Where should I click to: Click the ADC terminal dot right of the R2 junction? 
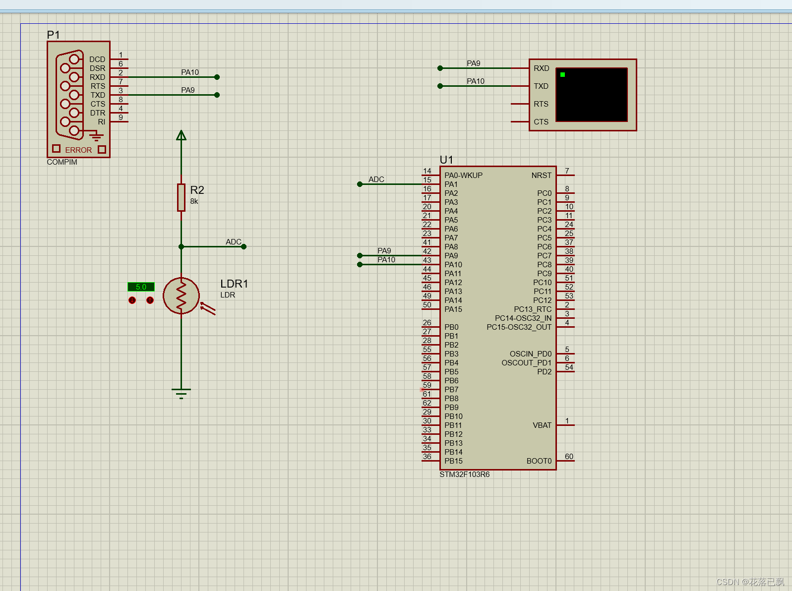tap(244, 246)
